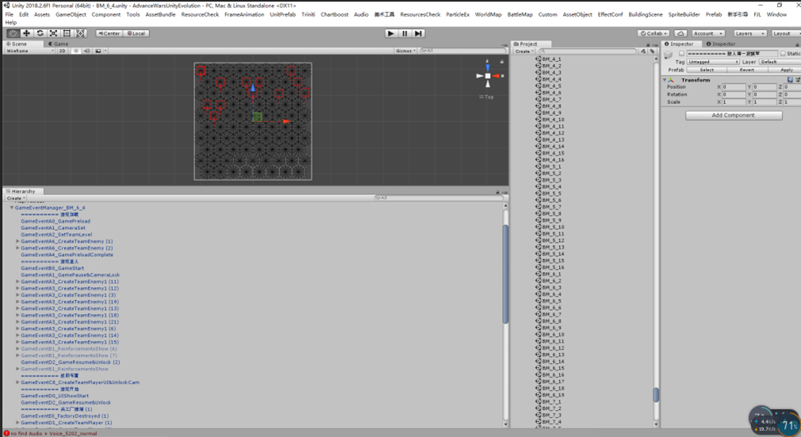Select the Move tool
This screenshot has width=801, height=437.
click(x=26, y=33)
